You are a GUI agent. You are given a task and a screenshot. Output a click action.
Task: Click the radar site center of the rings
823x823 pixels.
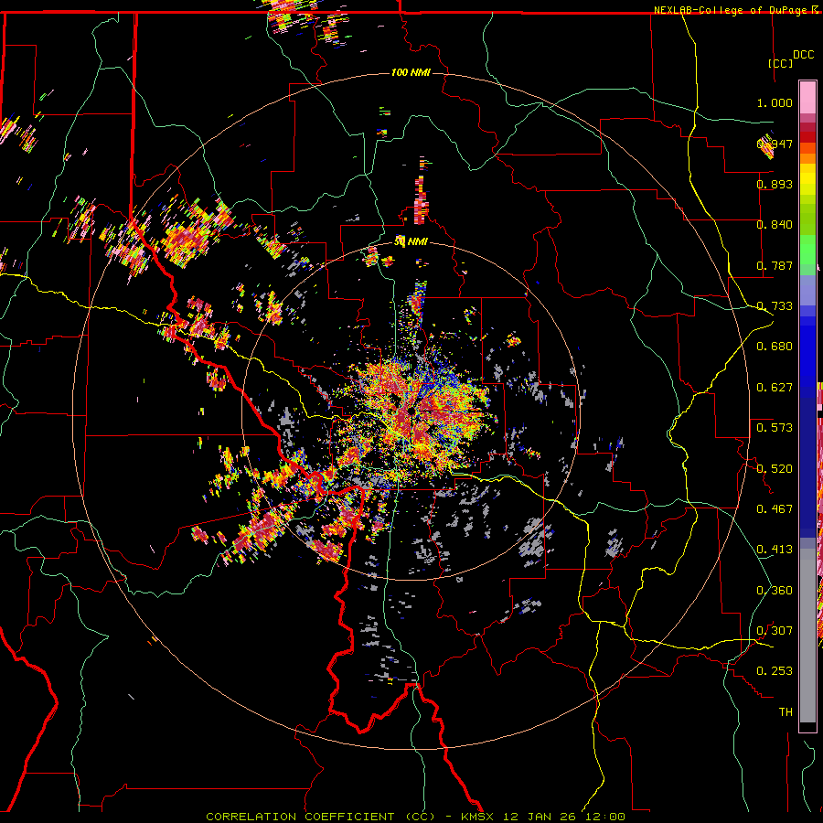coord(411,411)
